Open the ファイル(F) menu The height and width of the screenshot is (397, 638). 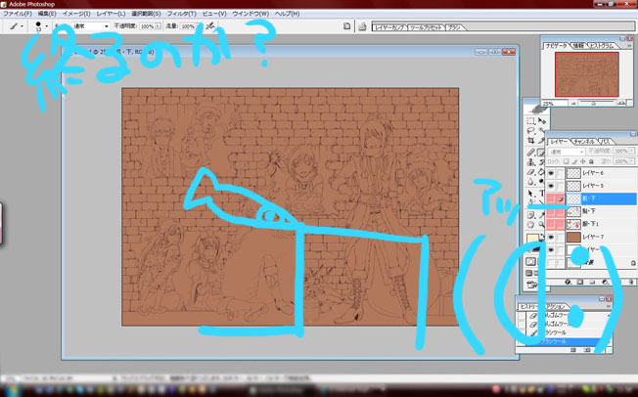click(17, 14)
